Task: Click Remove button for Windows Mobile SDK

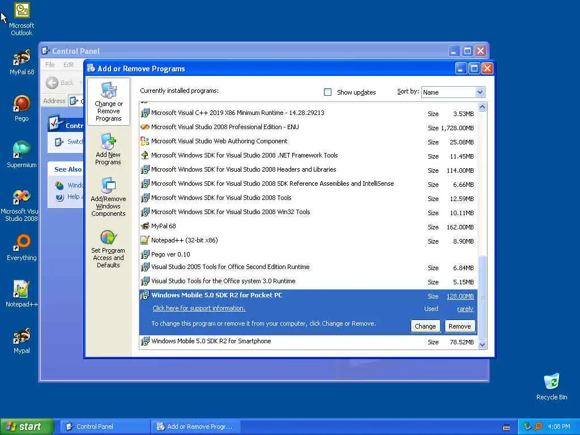Action: pyautogui.click(x=460, y=326)
